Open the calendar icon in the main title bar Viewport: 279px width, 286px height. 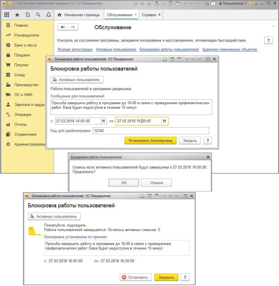[x=177, y=4]
